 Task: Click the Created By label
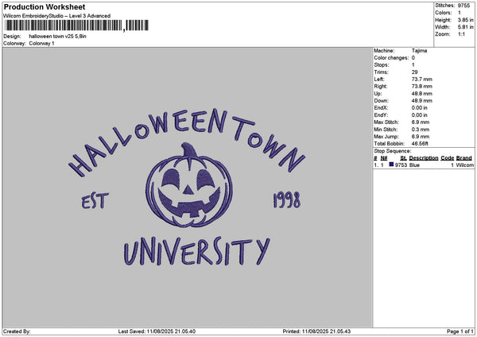(17, 331)
